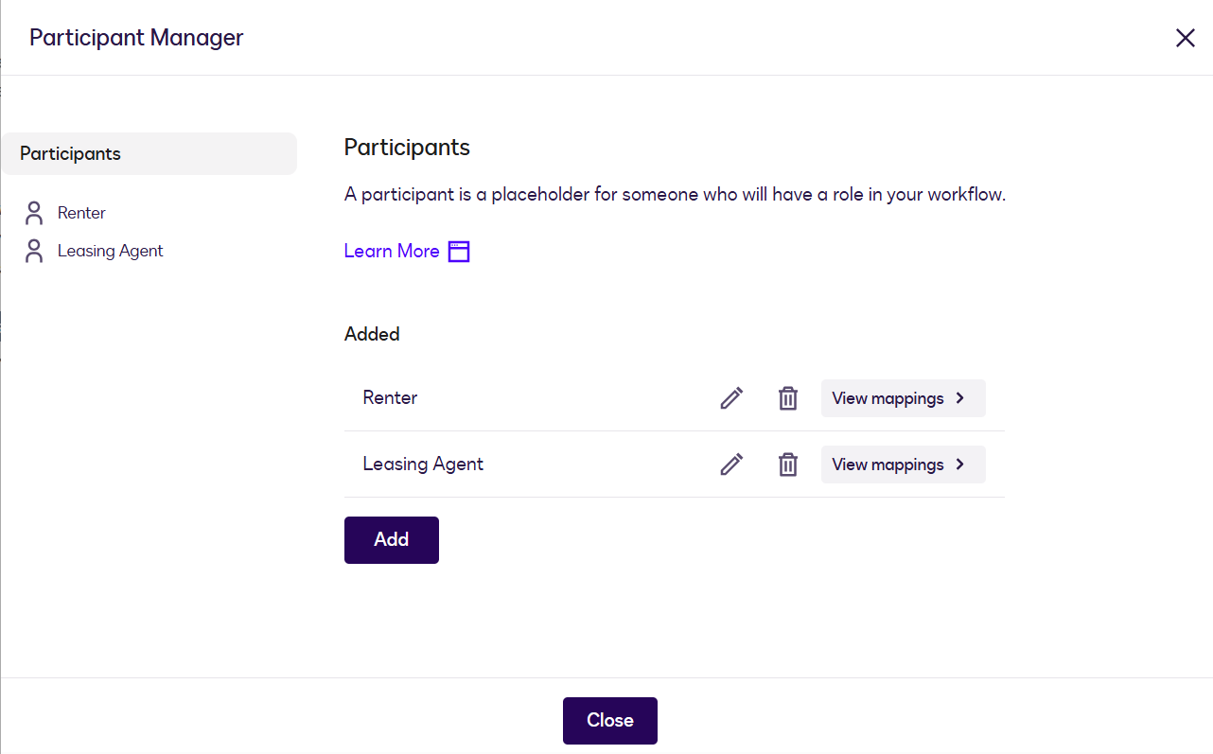Viewport: 1213px width, 754px height.
Task: Edit Leasing Agent using the pencil icon
Action: [x=730, y=464]
